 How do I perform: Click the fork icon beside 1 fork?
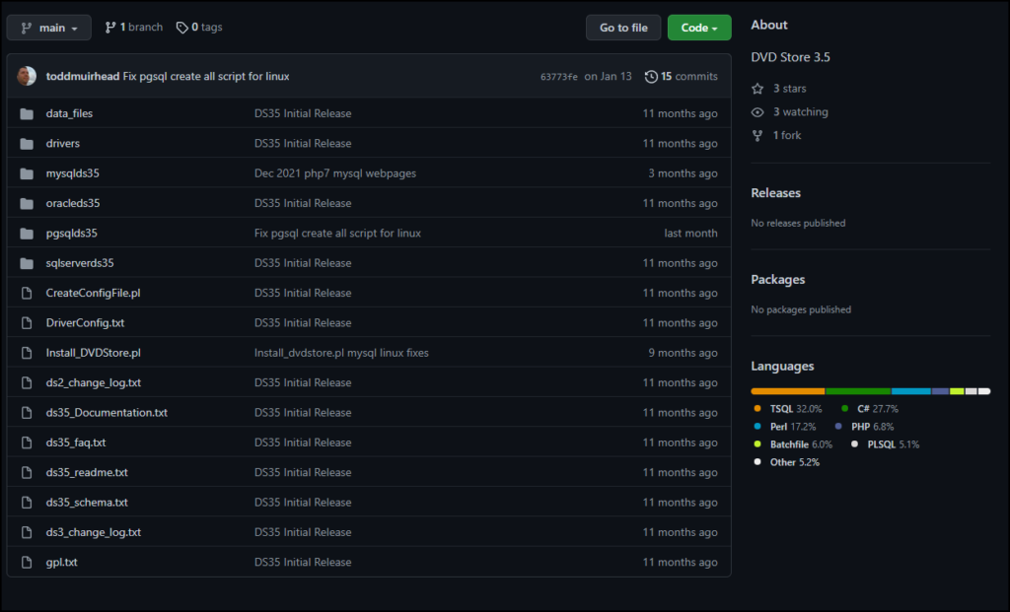tap(757, 135)
